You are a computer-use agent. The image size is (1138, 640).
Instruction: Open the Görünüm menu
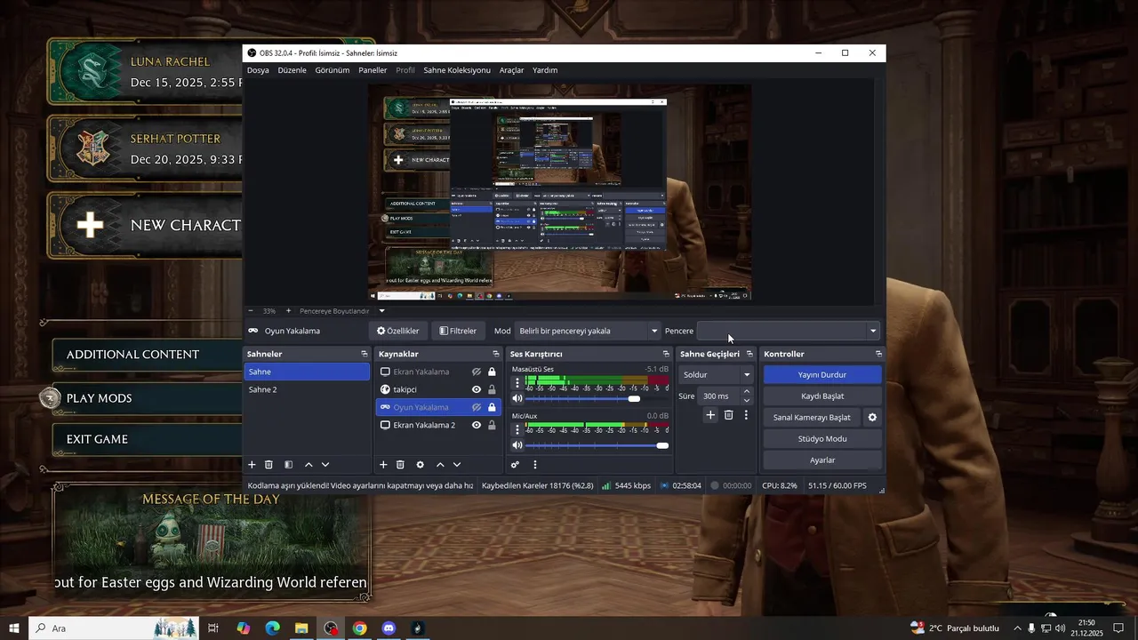click(333, 70)
